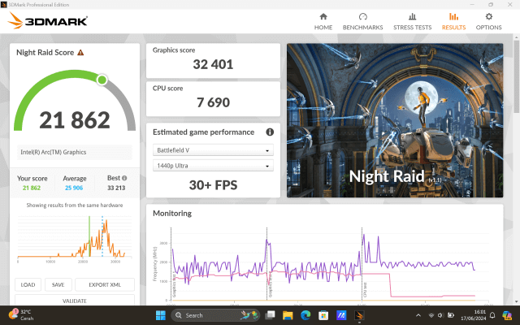Click the Intel(R) Arc(TM) Graphics label
520x325 pixels.
[x=54, y=152]
